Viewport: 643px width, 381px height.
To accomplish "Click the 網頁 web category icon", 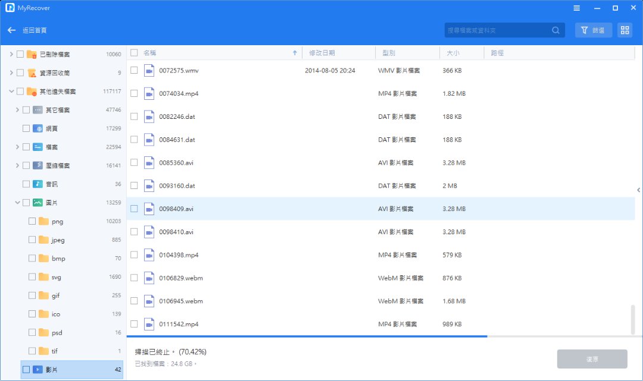I will [x=38, y=128].
